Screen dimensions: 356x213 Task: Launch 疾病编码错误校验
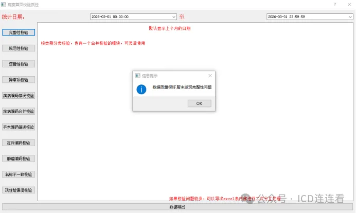click(19, 96)
